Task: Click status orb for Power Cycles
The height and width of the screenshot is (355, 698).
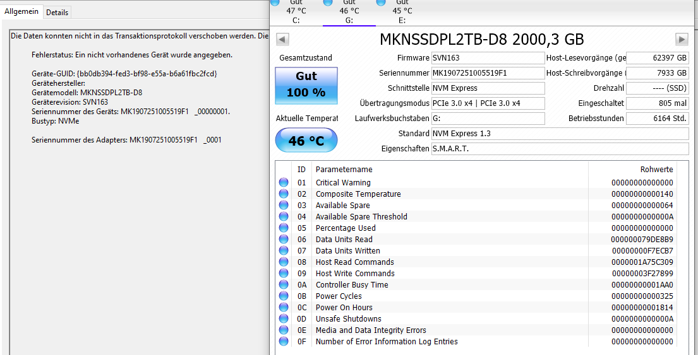Action: (284, 296)
